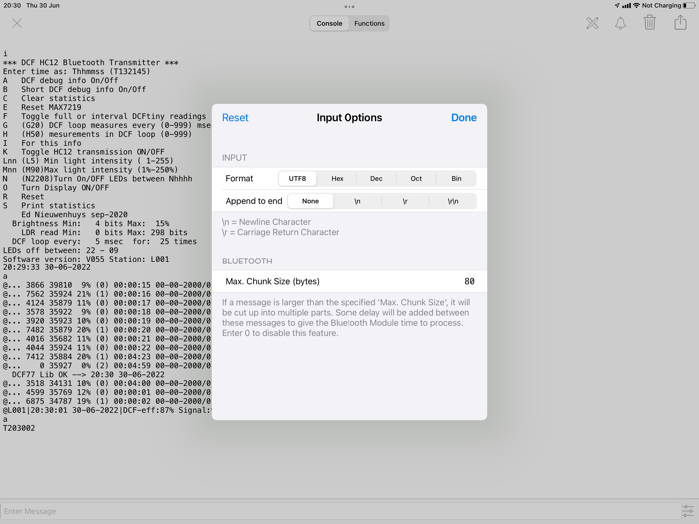Close the console with the X icon

click(17, 23)
